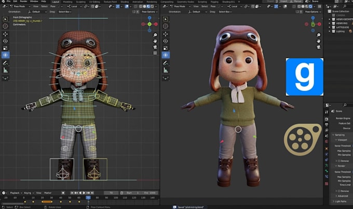The height and width of the screenshot is (209, 353).
Task: Select the Breakdowner pose tool in left viewport
Action: point(5,78)
